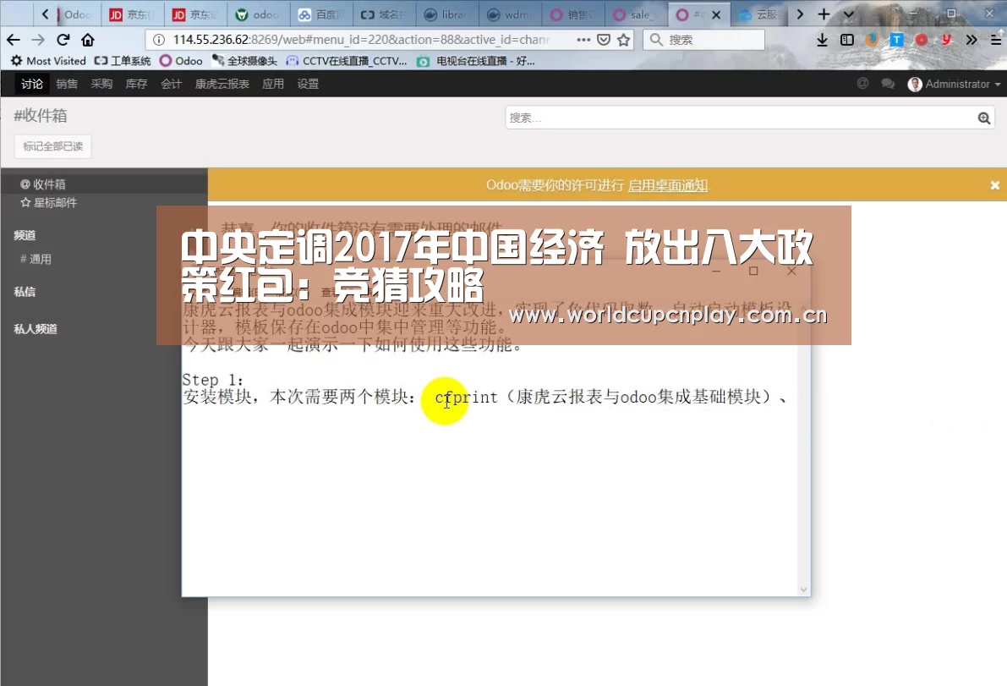
Task: Open the 应用 menu in Odoo
Action: pos(273,84)
